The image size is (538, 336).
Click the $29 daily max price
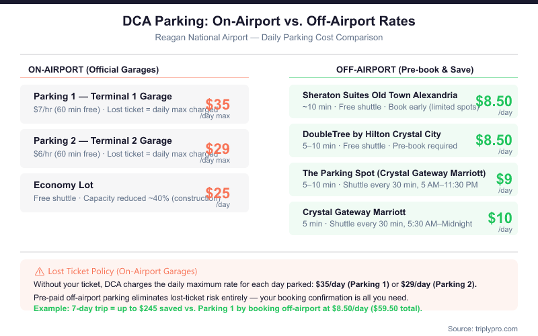point(218,149)
